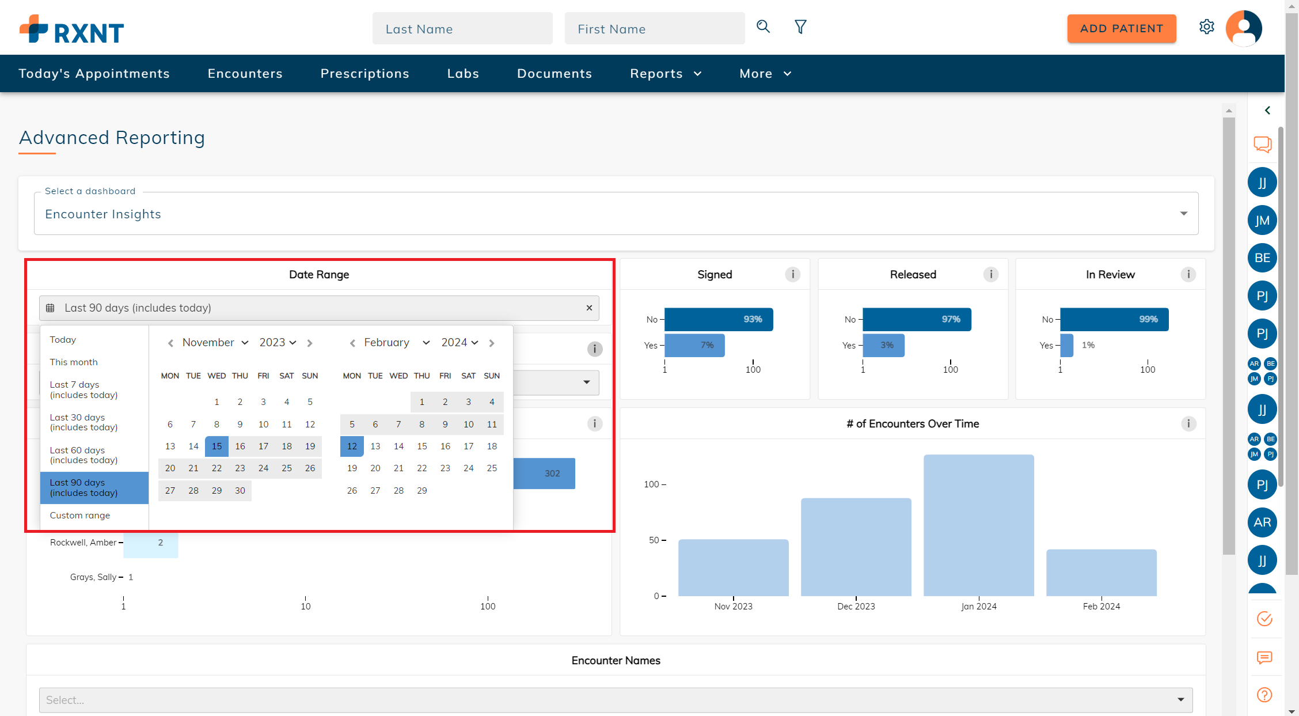The height and width of the screenshot is (716, 1299).
Task: Click the calendar icon in date field
Action: tap(50, 308)
